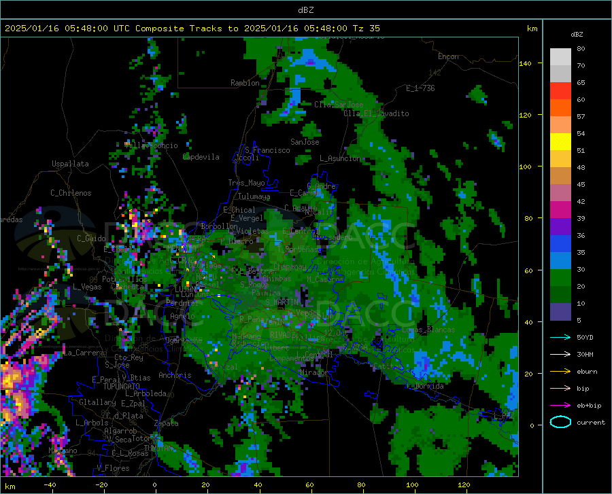This screenshot has height=494, width=612.
Task: Click the white 30HM arrow legend icon
Action: [x=560, y=354]
